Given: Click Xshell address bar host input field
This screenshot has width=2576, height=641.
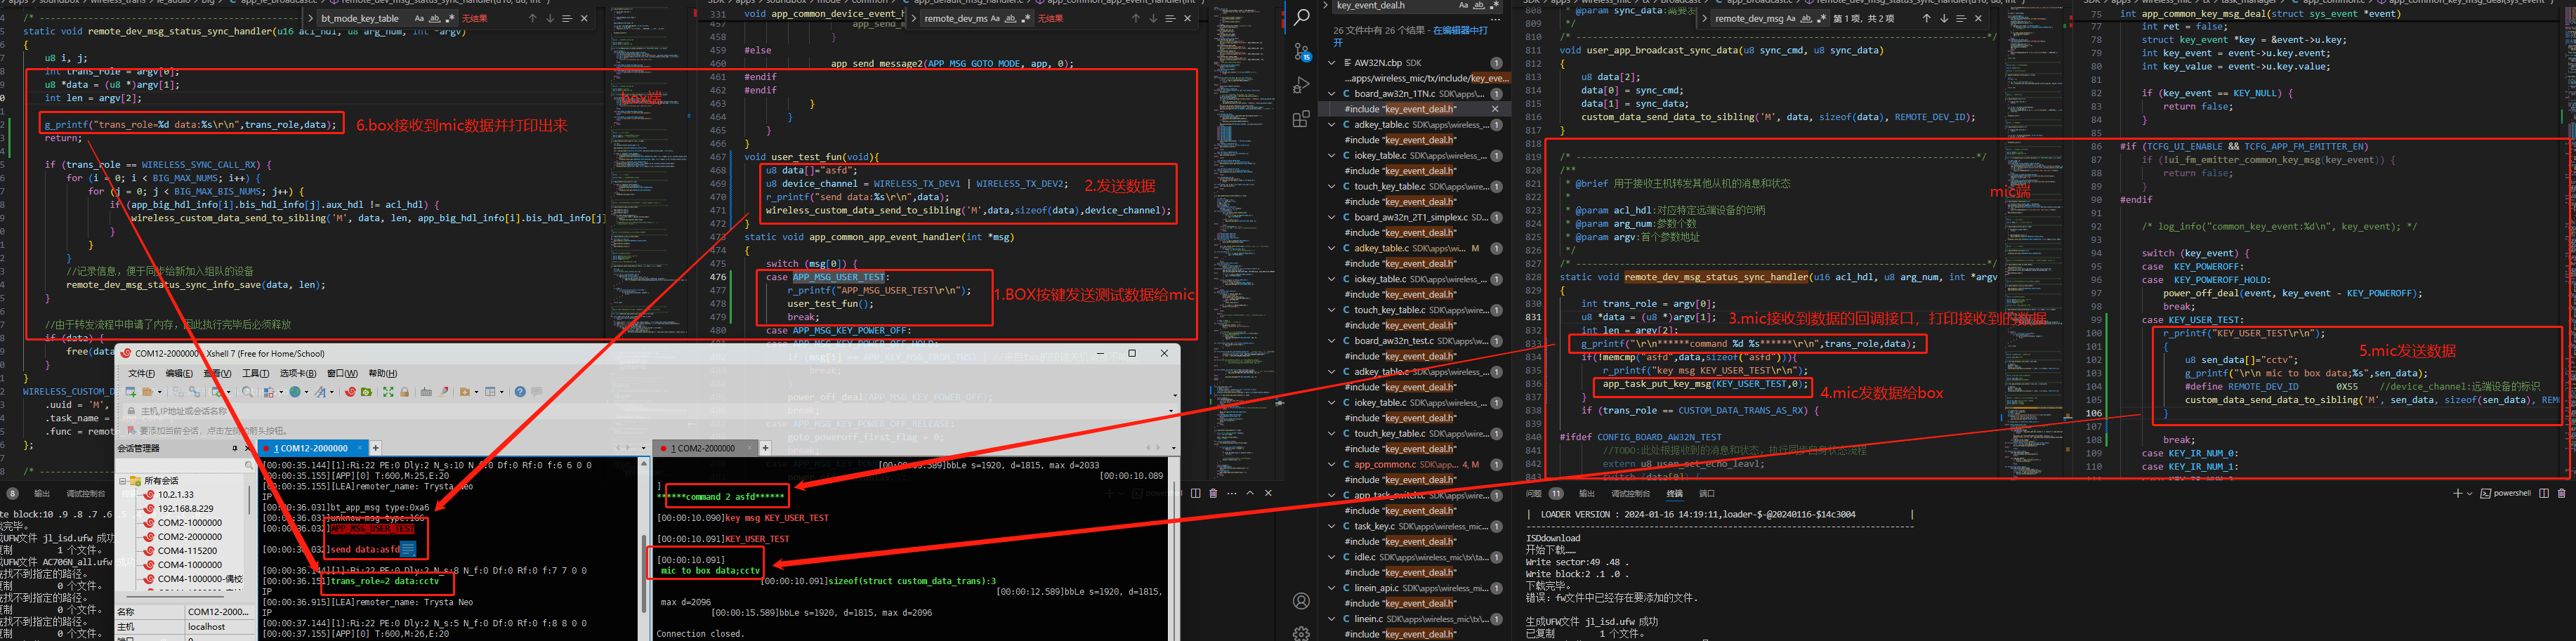Looking at the screenshot, I should click(650, 411).
